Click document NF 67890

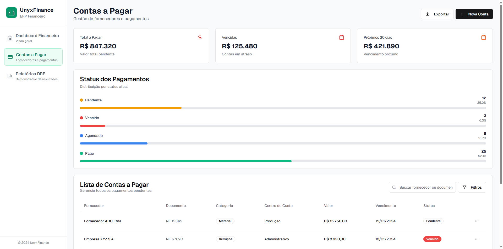pyautogui.click(x=174, y=239)
